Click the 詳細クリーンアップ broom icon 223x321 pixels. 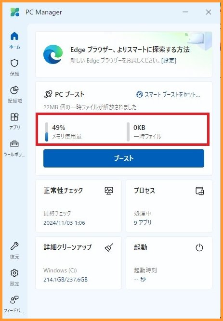[x=109, y=247]
